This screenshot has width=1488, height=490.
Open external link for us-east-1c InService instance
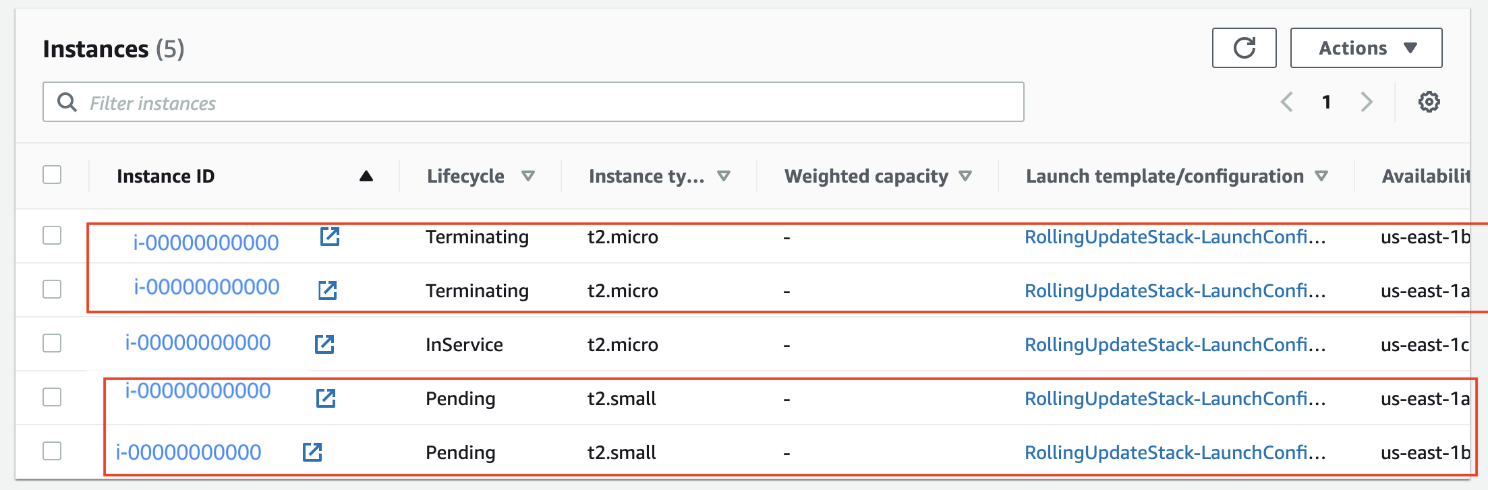[324, 344]
